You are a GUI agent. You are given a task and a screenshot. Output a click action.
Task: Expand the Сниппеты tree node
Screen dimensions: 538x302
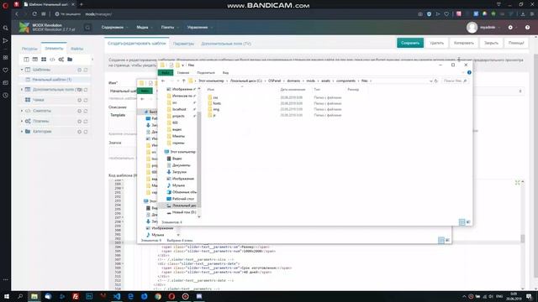(x=22, y=111)
